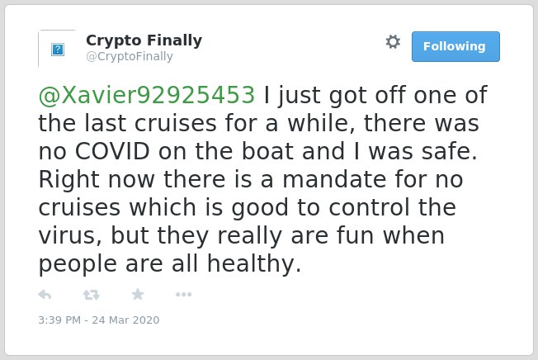Click the phrase Right now in tweet
The height and width of the screenshot is (360, 538).
(x=97, y=180)
